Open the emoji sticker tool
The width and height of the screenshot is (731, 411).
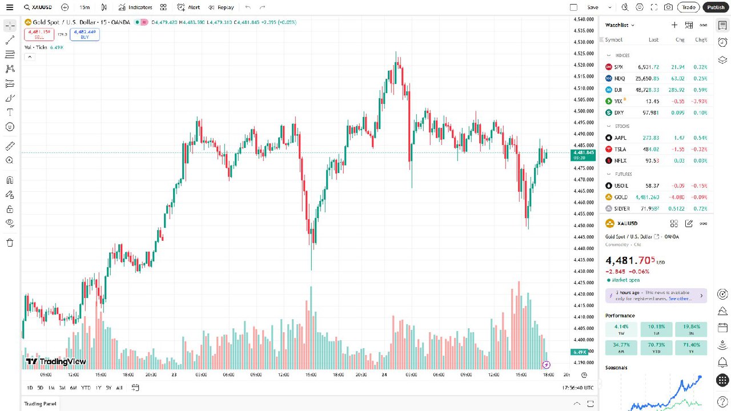9,127
